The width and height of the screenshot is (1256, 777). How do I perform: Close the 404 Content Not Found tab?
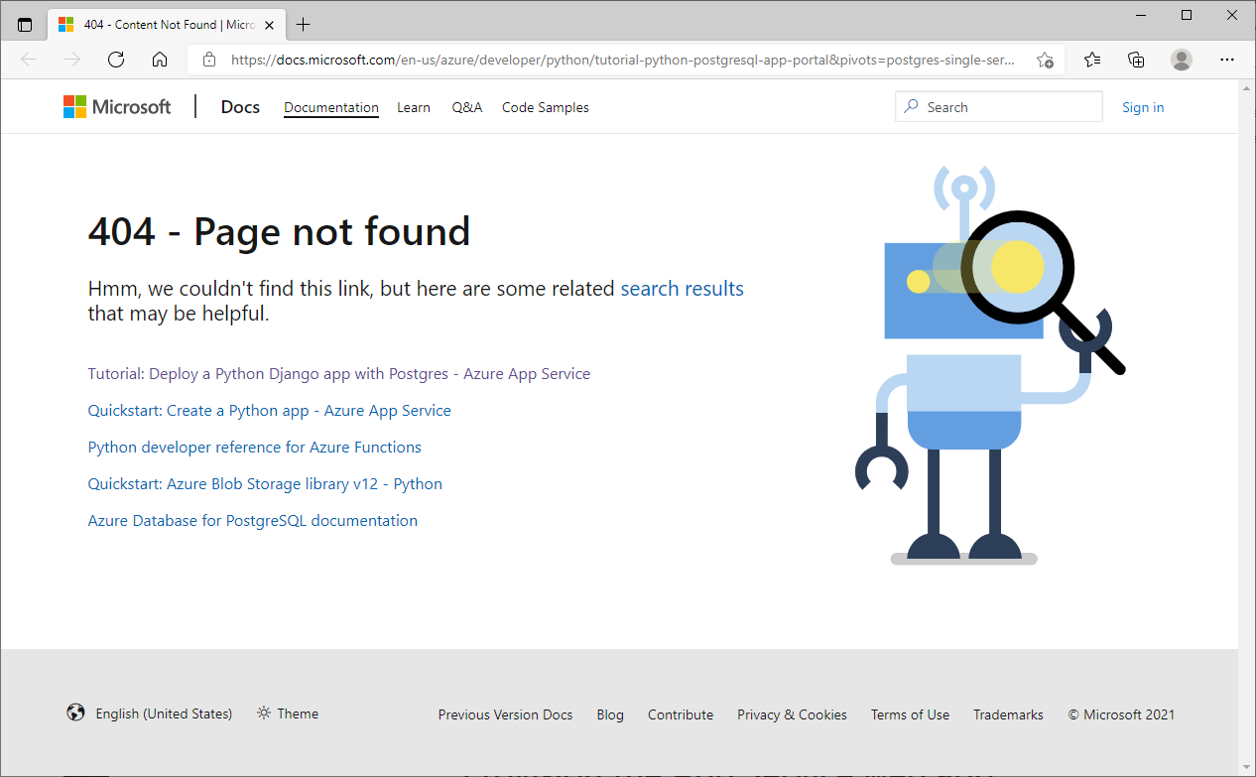(270, 24)
